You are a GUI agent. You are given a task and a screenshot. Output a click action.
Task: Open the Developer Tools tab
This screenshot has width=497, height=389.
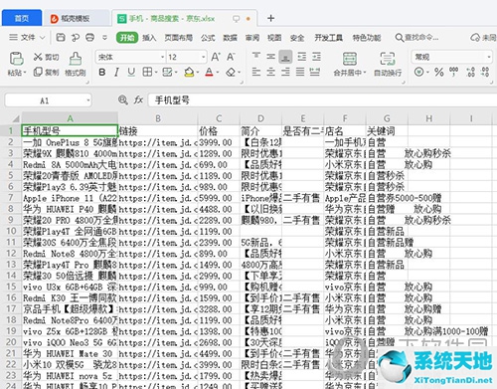tap(328, 38)
